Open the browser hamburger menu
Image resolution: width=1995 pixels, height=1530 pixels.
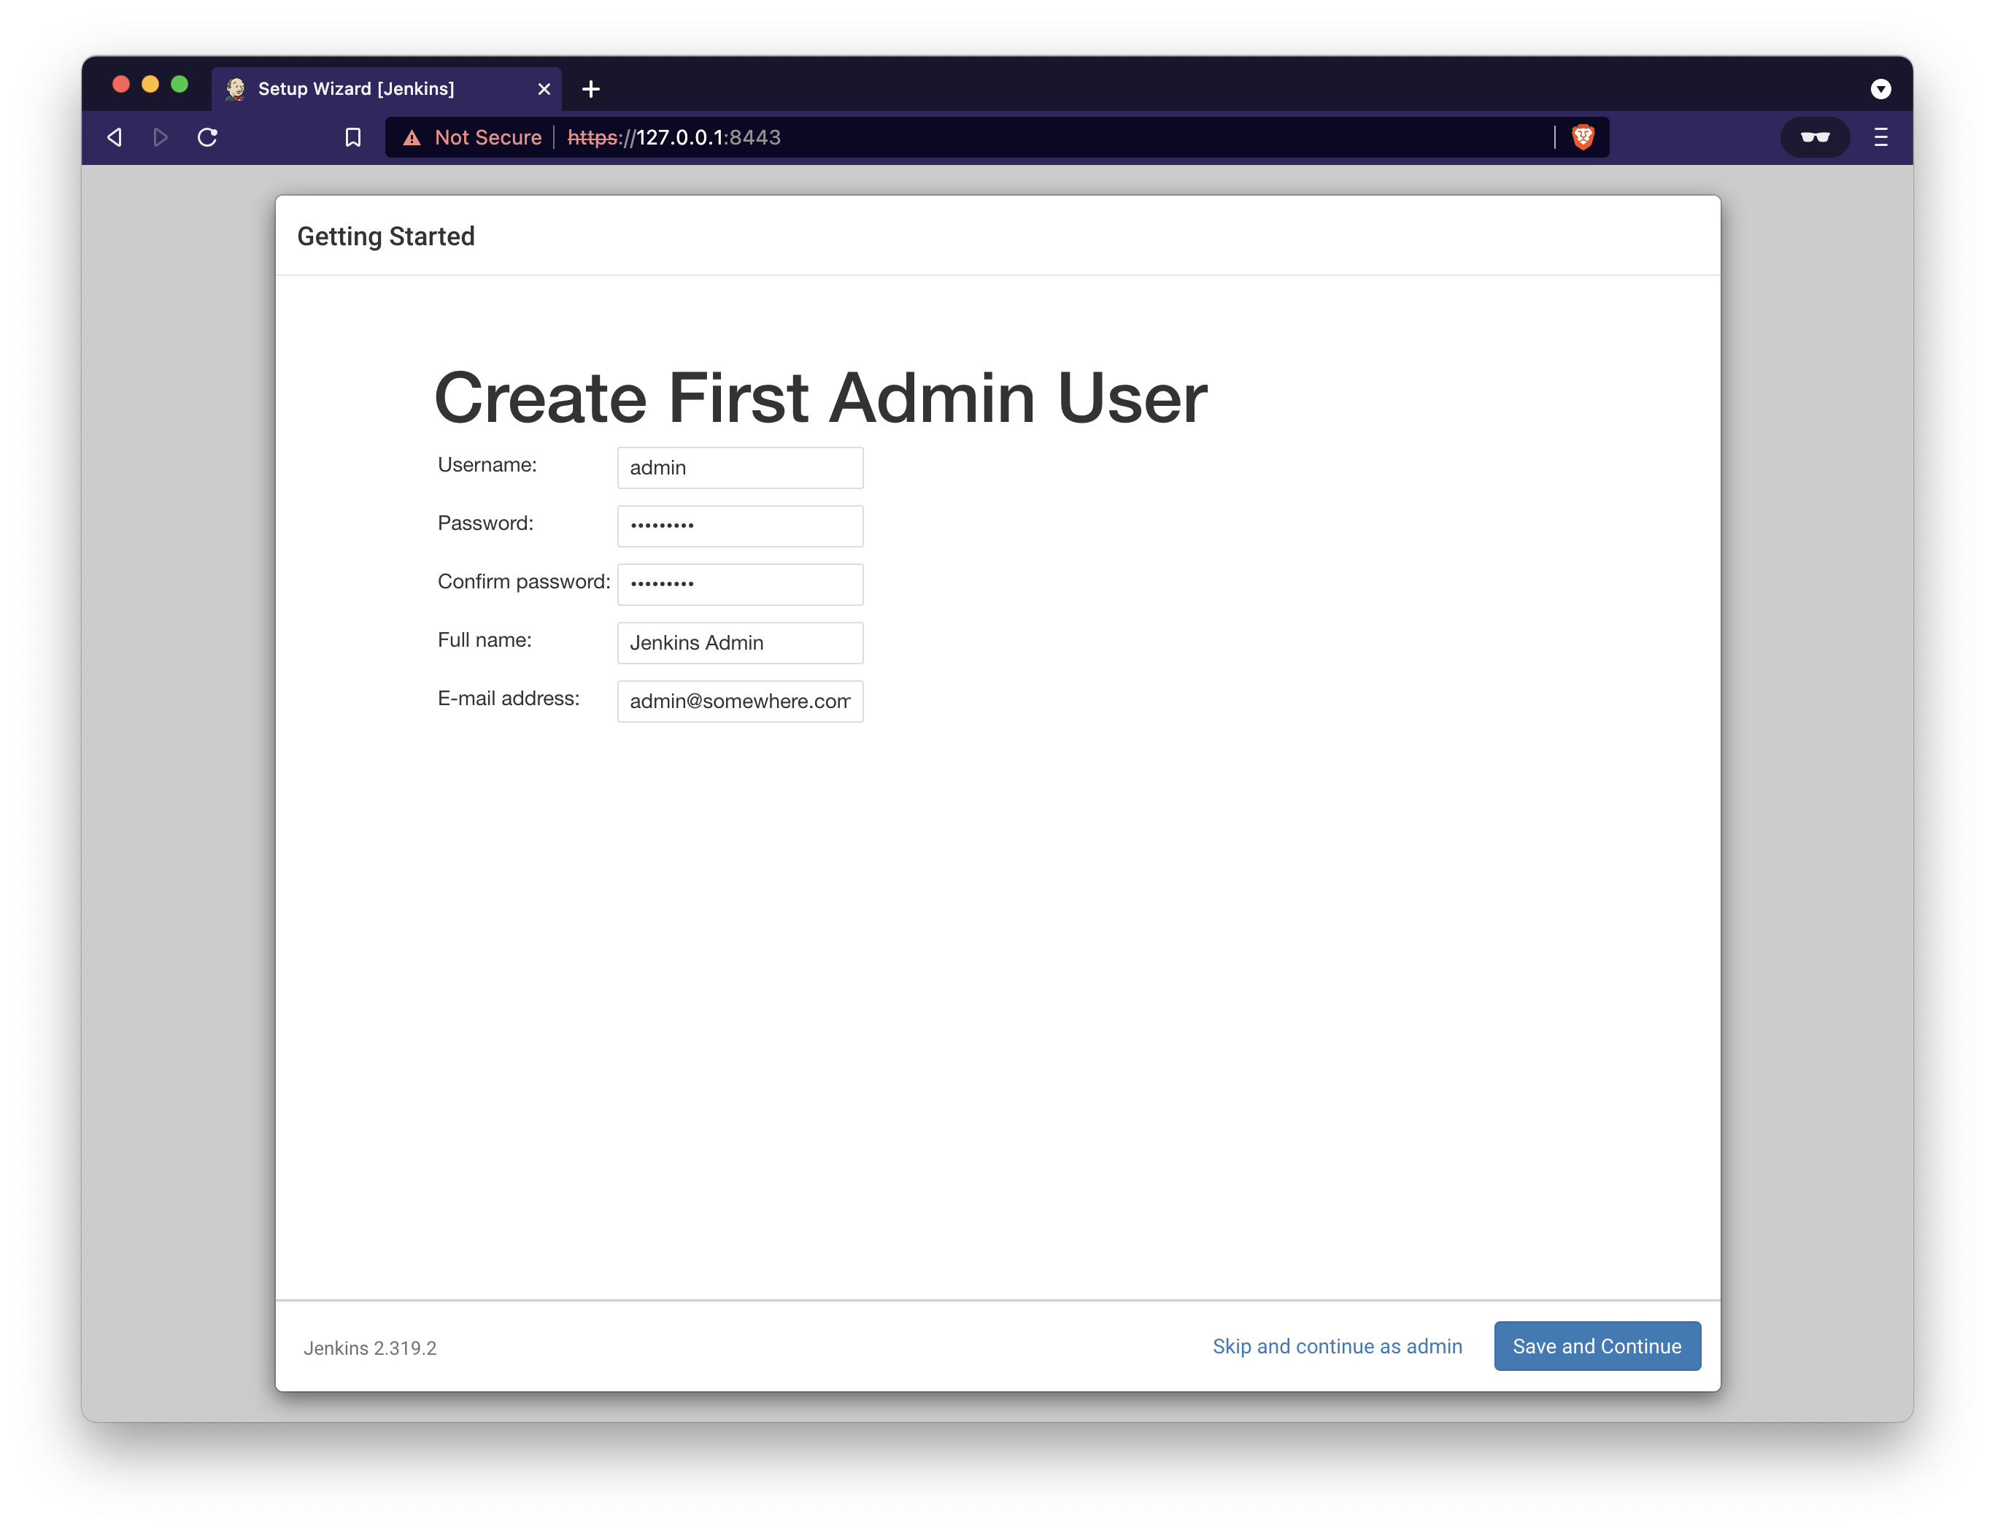1880,137
